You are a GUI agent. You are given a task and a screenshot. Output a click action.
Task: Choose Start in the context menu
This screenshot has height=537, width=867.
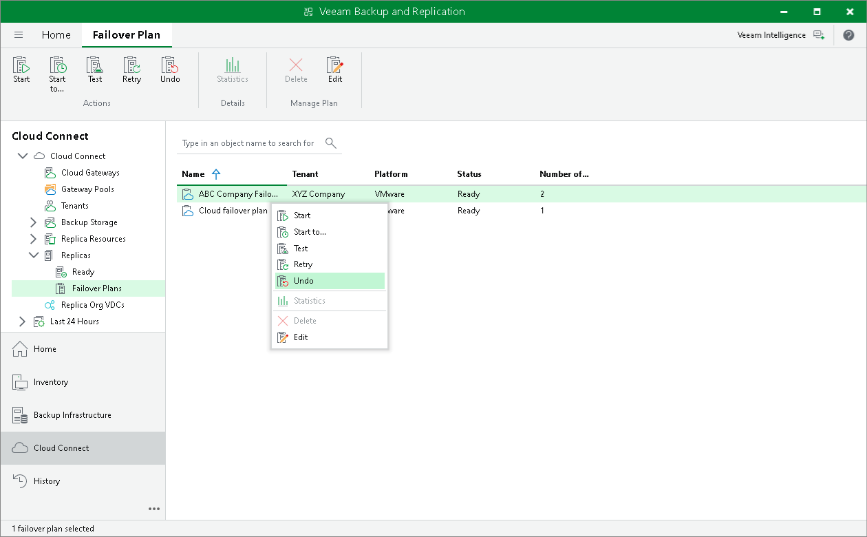[330, 215]
